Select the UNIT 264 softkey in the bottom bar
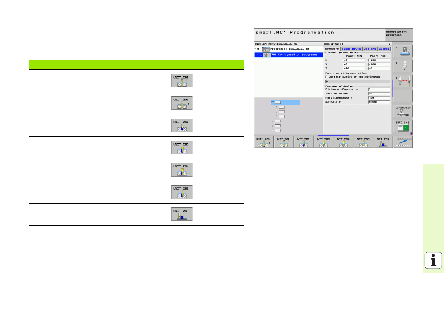Viewport: 444px width, 313px height. pyautogui.click(x=343, y=142)
